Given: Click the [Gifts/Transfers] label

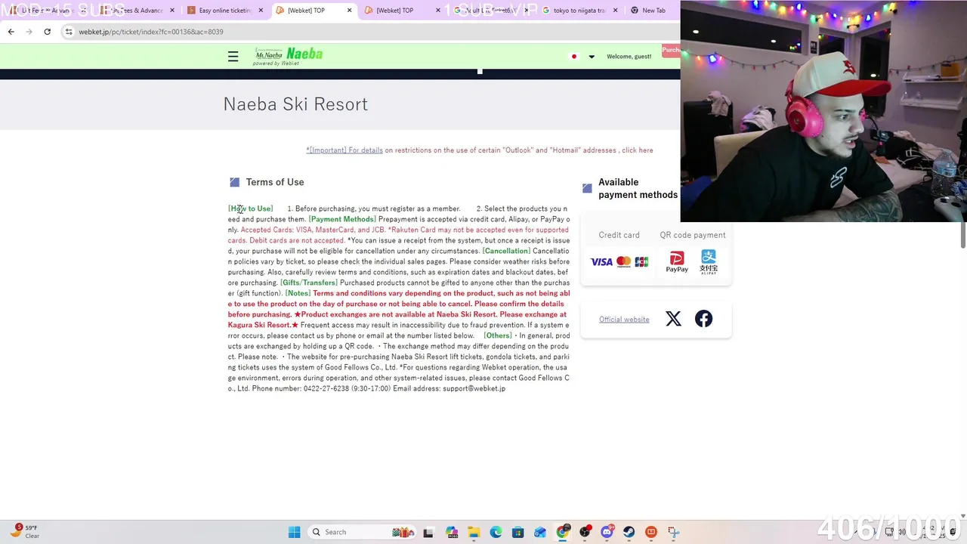Looking at the screenshot, I should [x=309, y=283].
